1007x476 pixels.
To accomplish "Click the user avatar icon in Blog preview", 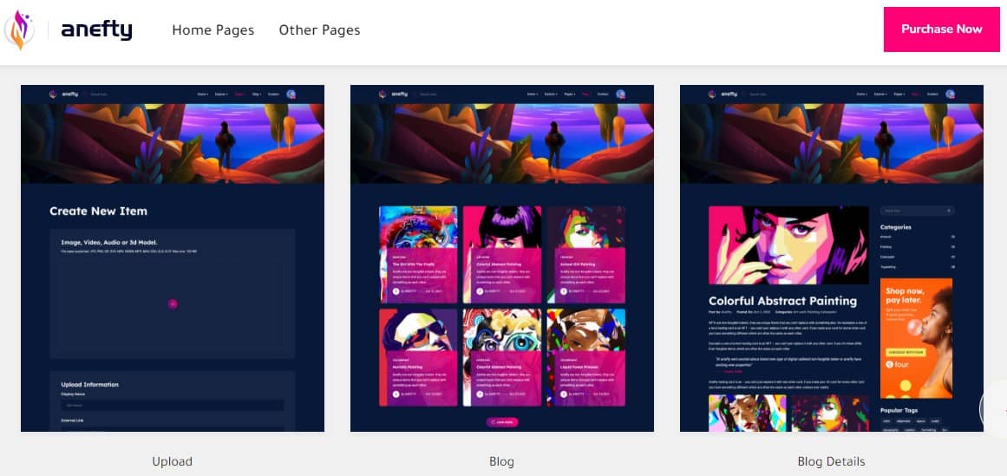I will (621, 94).
